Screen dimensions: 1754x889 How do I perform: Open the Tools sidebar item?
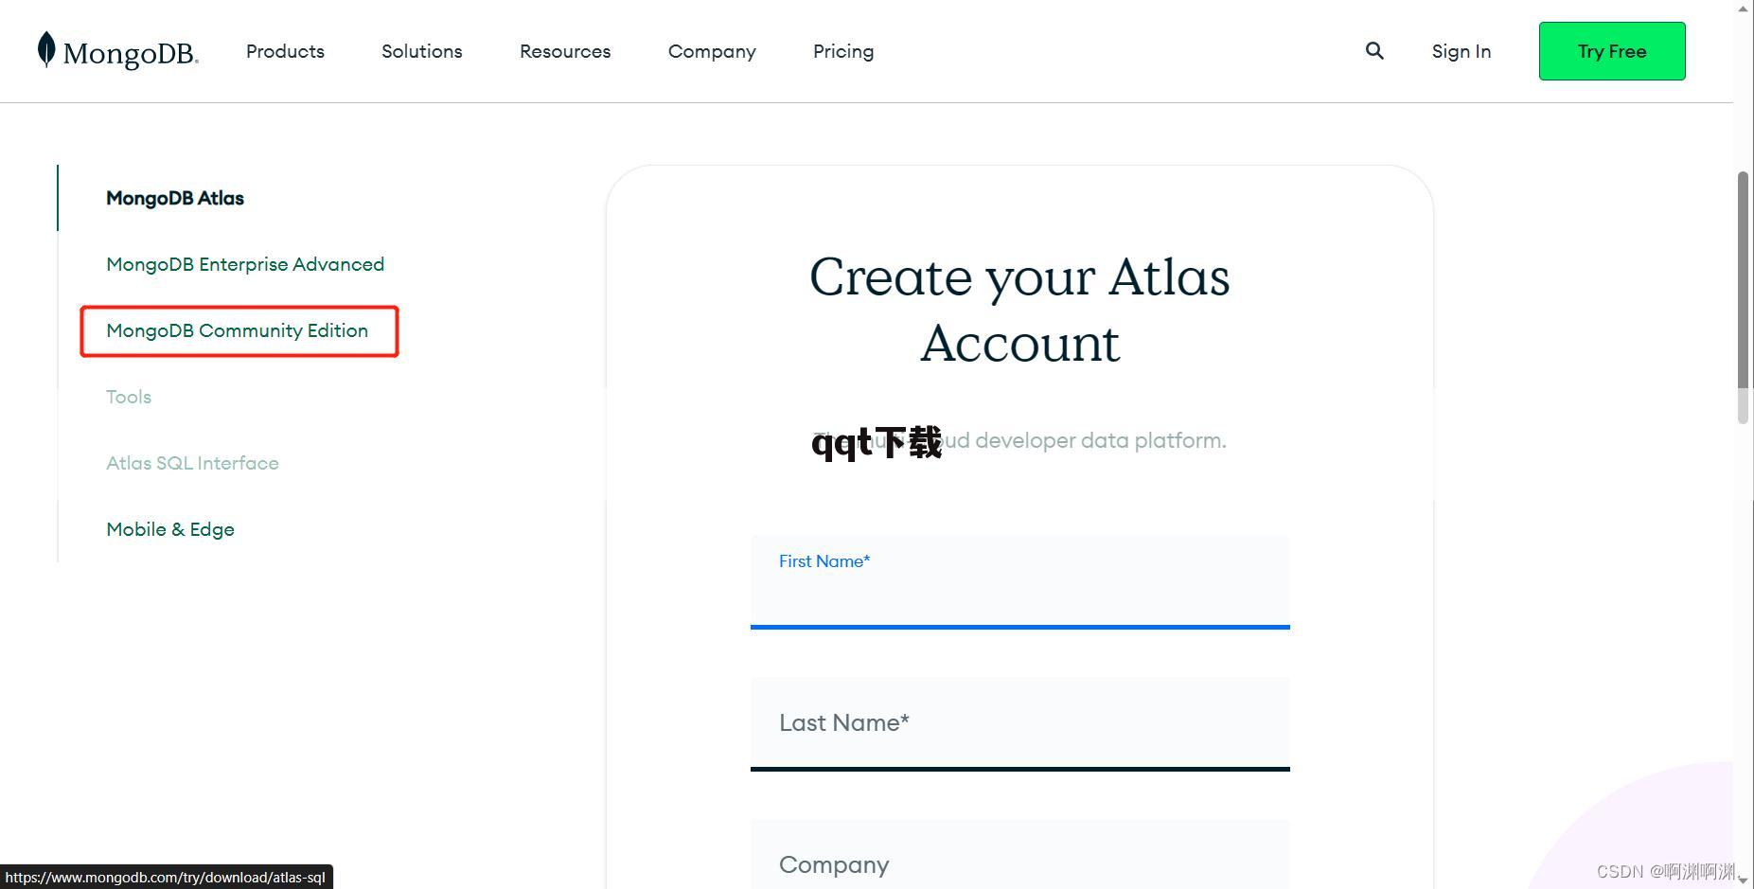[x=129, y=397]
